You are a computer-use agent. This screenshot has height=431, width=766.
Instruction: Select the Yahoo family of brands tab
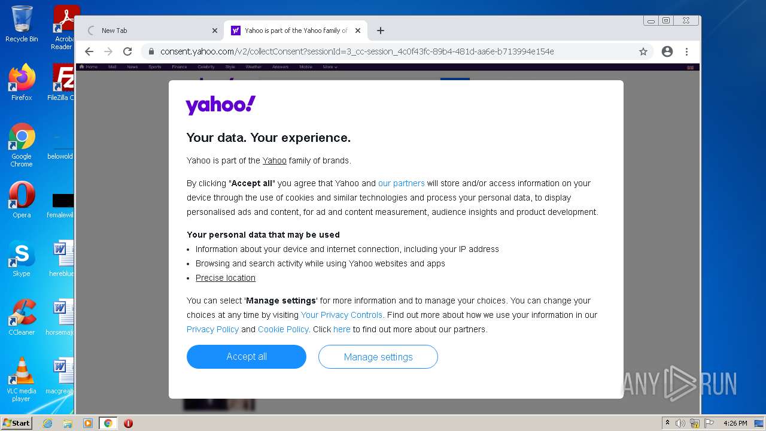tap(293, 31)
